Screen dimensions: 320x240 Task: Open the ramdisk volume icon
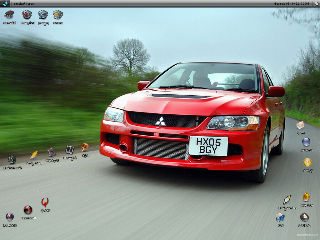click(9, 15)
